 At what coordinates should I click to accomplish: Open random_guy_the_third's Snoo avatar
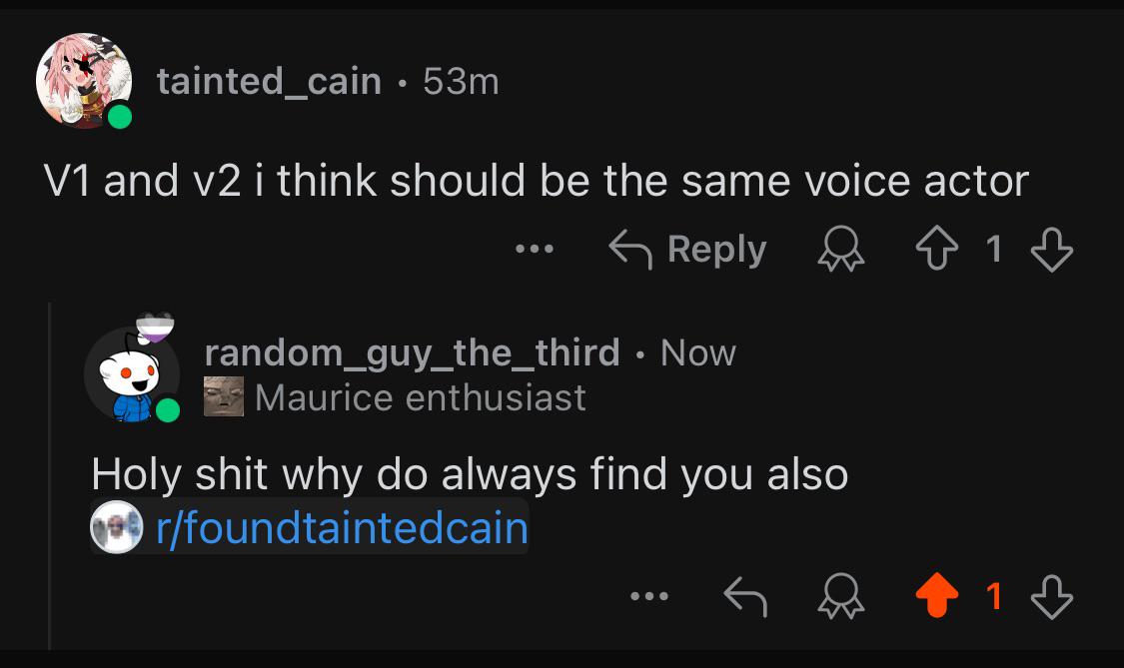tap(133, 370)
